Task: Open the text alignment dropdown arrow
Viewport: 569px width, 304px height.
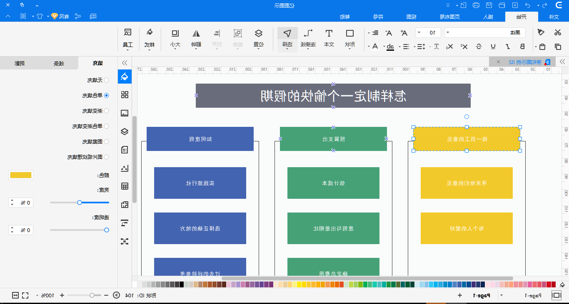Action: pos(368,32)
